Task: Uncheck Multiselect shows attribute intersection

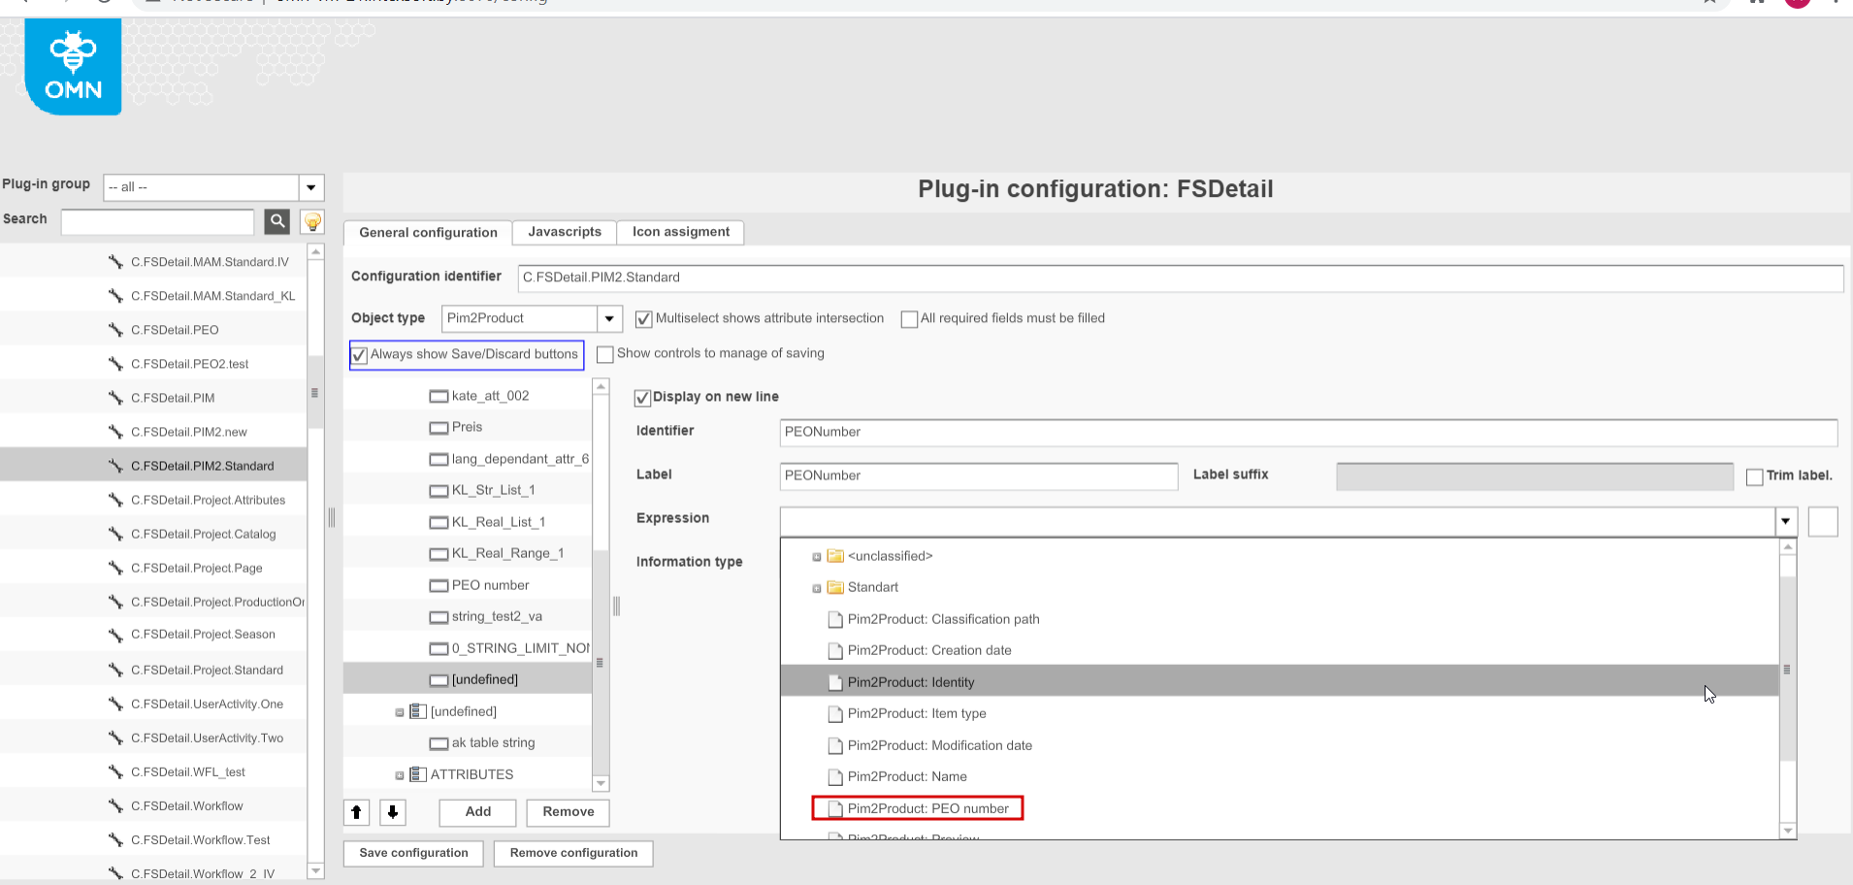Action: (643, 317)
